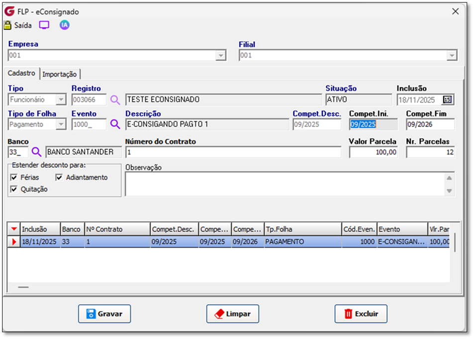Click the Excluir button
This screenshot has height=339, width=474.
click(361, 314)
